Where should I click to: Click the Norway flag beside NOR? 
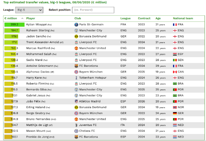[175, 107]
